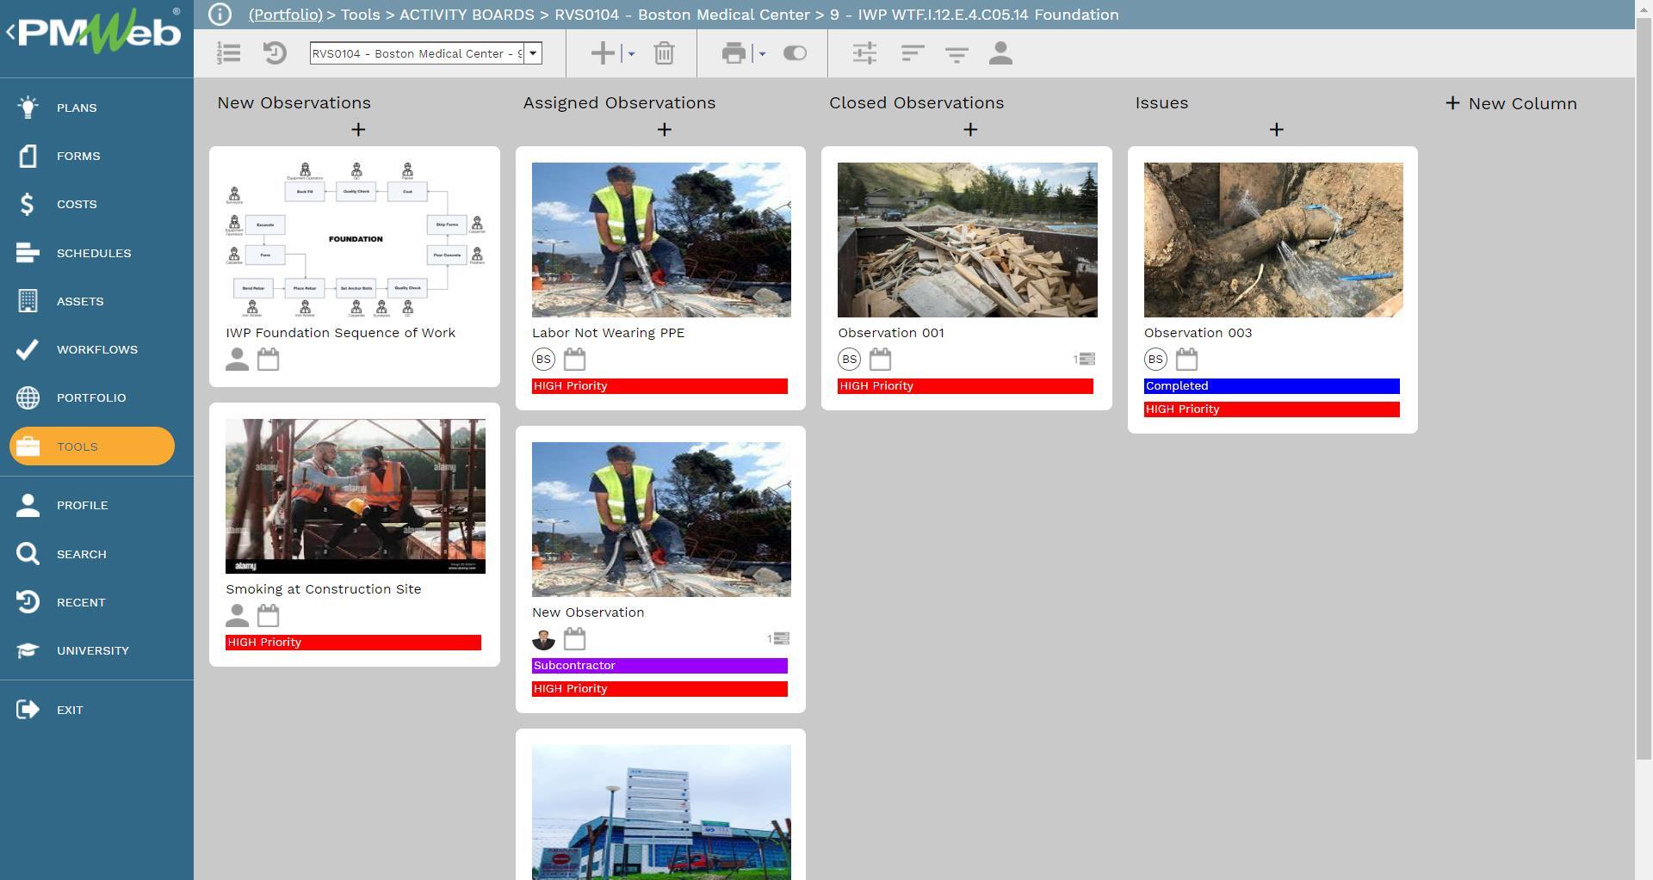Screen dimensions: 1653x880
Task: Navigate to SCHEDULES in the sidebar
Action: [94, 253]
